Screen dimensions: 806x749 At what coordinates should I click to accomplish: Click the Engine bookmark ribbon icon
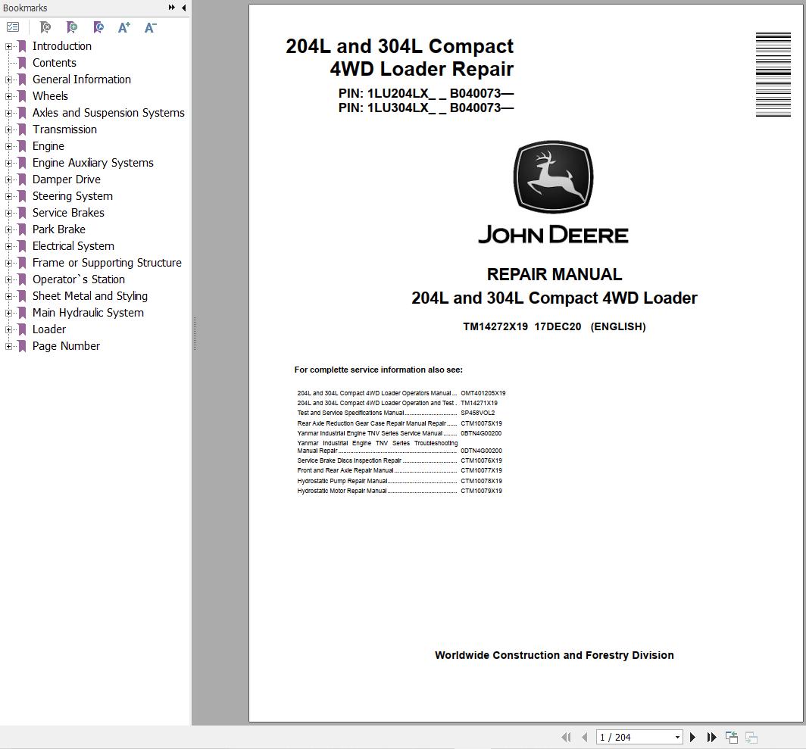(x=22, y=146)
